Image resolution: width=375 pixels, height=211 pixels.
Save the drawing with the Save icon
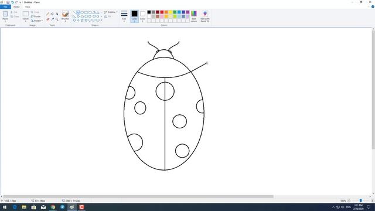pos(8,2)
